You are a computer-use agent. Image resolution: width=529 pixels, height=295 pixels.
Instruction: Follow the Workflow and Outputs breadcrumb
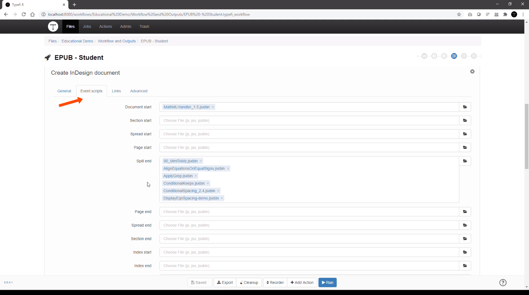click(117, 41)
